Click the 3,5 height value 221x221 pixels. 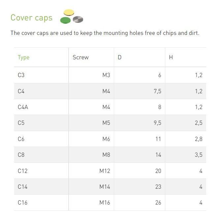[x=198, y=154]
